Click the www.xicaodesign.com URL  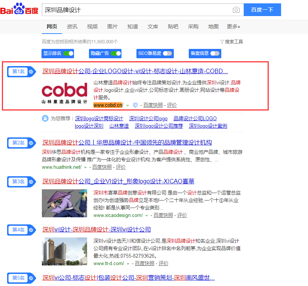tap(118, 215)
